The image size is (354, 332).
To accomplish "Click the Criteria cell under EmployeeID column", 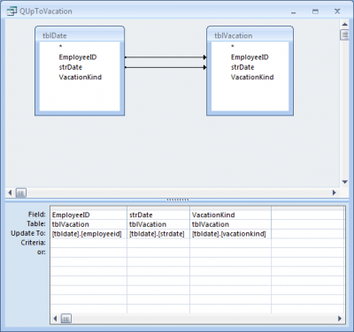I will [x=88, y=243].
